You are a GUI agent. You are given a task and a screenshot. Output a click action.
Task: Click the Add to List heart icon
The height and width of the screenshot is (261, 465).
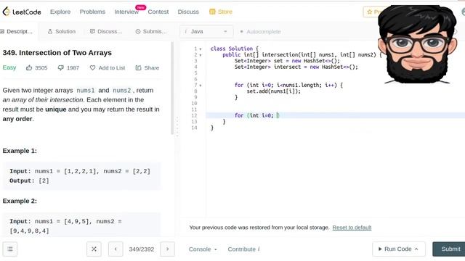pos(92,67)
